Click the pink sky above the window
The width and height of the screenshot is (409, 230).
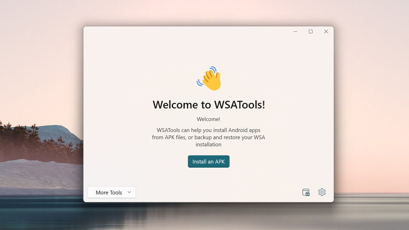(x=204, y=12)
